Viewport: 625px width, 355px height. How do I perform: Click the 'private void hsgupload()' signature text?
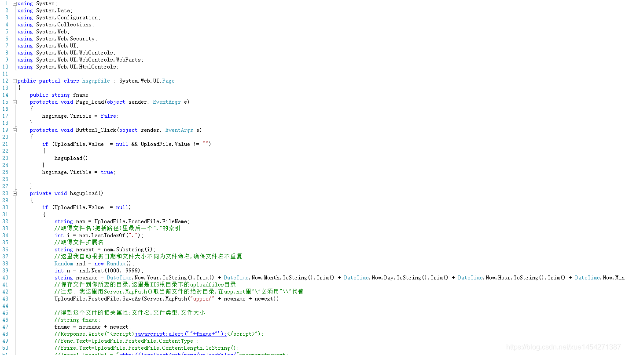[66, 193]
